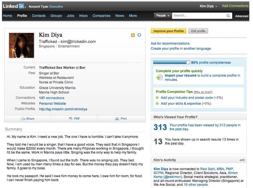Click the Share icon under the profile
The height and width of the screenshot is (188, 253).
23,119
